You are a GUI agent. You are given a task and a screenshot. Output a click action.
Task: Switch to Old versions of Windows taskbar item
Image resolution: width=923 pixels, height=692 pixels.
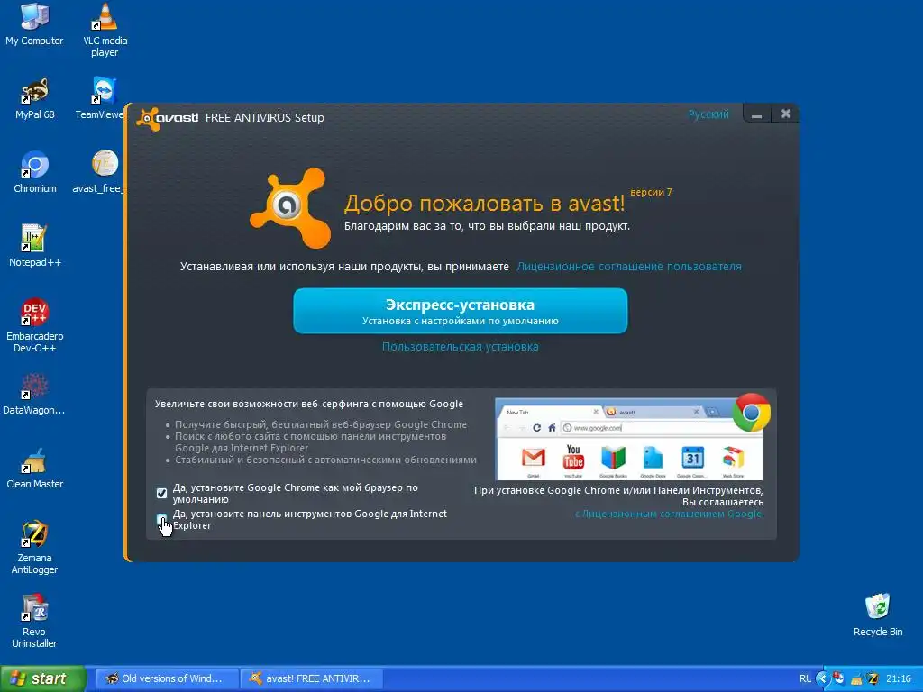click(x=167, y=678)
